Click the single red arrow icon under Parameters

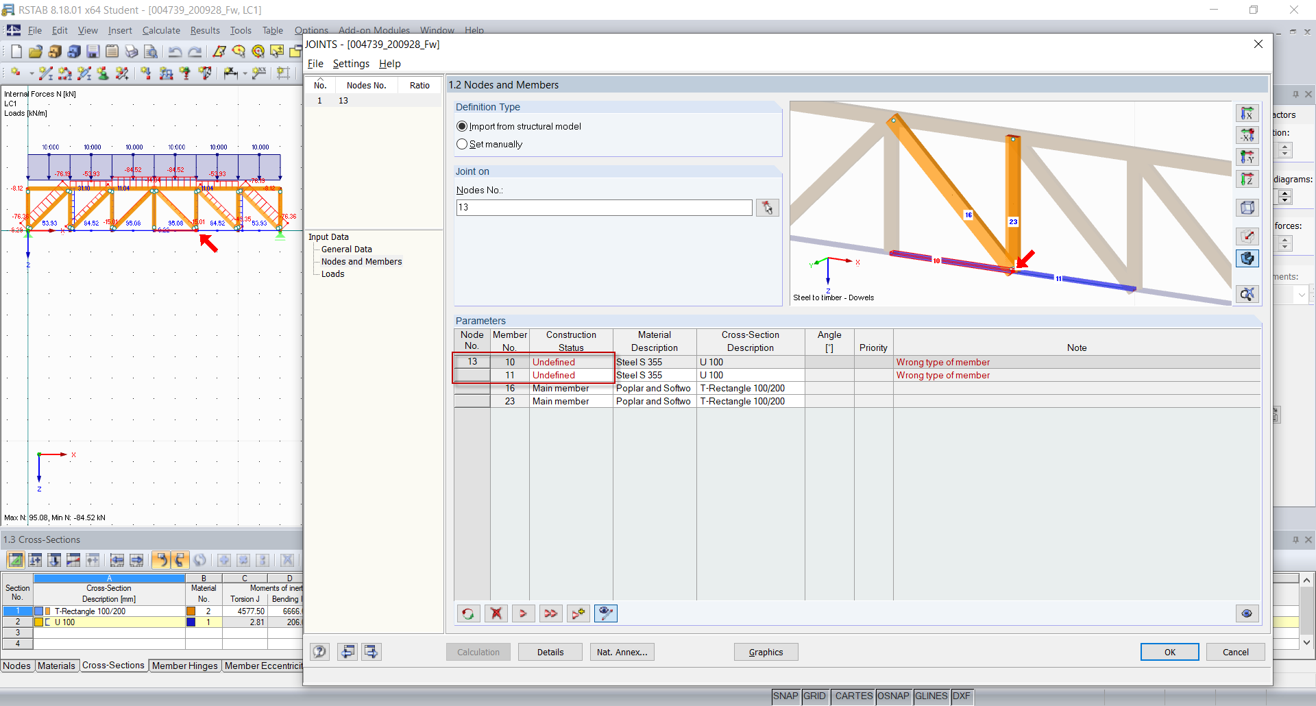click(523, 613)
